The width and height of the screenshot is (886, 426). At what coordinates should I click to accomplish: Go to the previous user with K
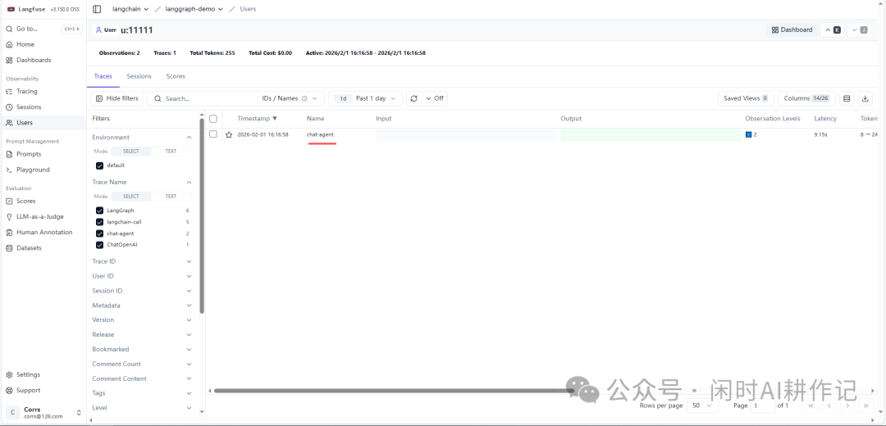pos(833,30)
